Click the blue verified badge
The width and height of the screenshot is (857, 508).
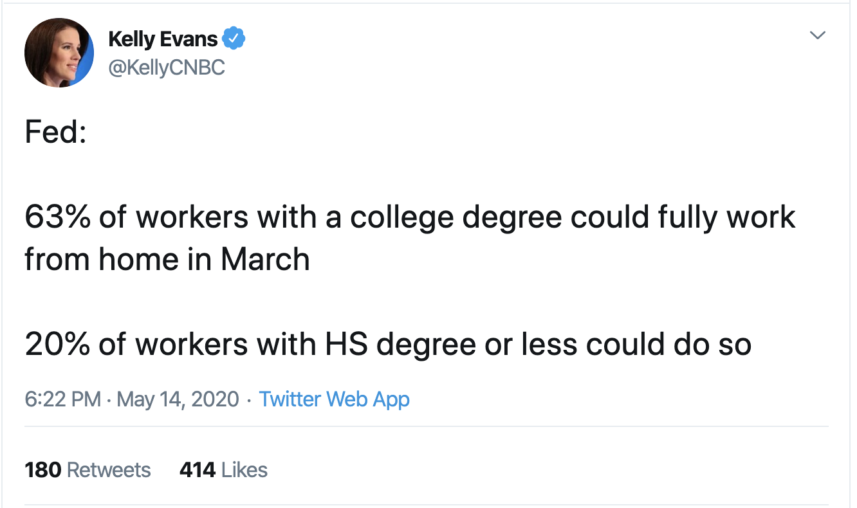point(234,39)
